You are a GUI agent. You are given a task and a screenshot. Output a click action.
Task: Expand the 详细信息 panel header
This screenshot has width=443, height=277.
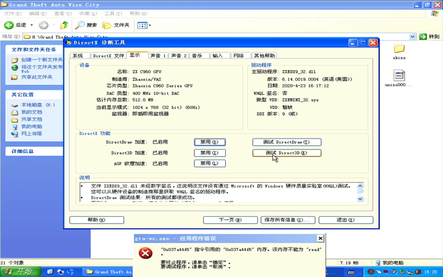(34, 151)
